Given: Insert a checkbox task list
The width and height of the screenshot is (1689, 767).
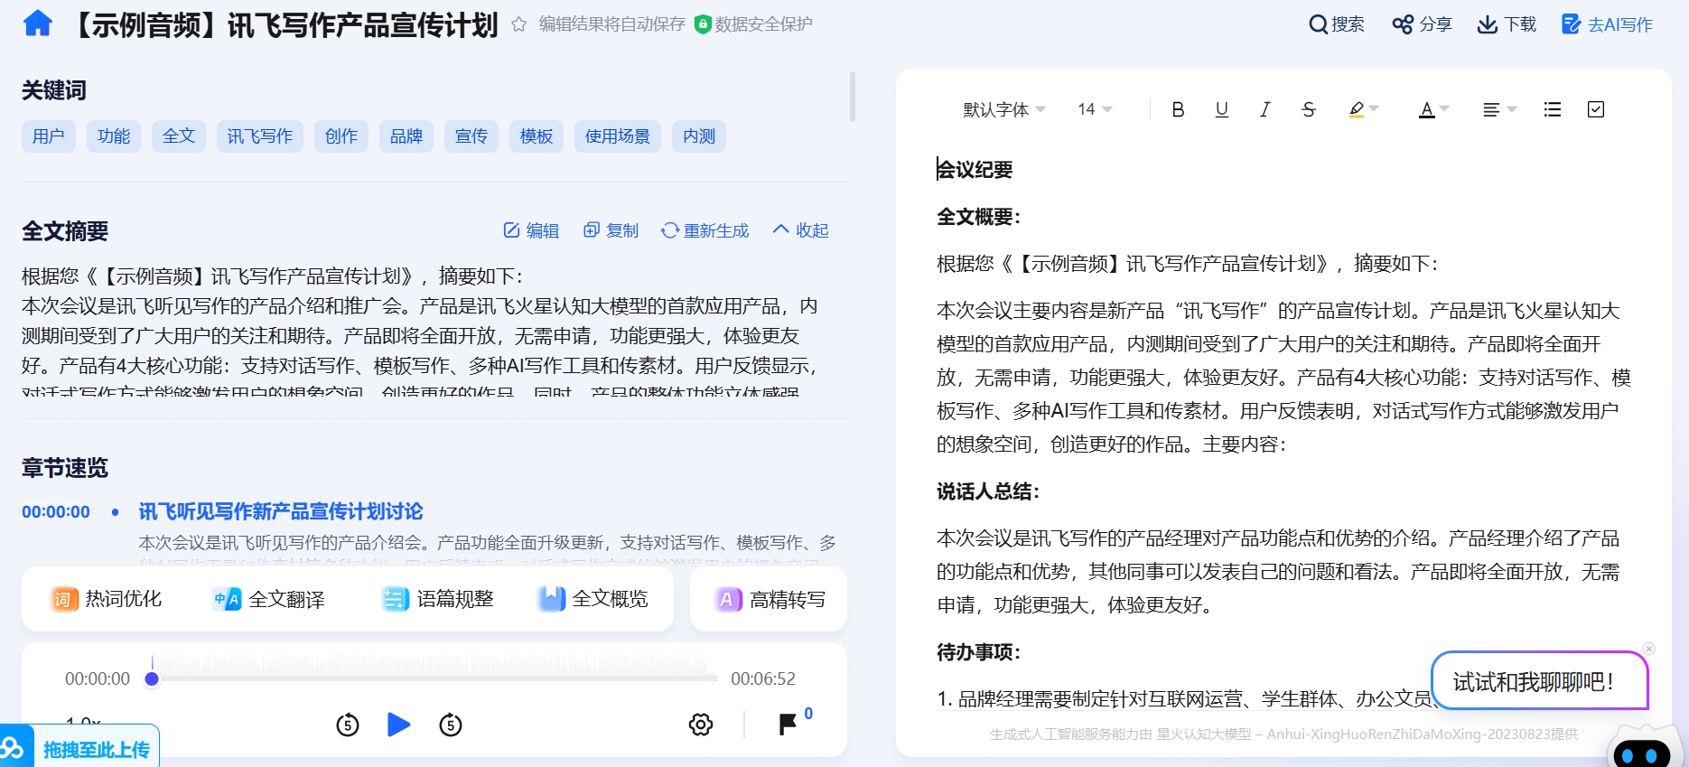Looking at the screenshot, I should (1596, 109).
